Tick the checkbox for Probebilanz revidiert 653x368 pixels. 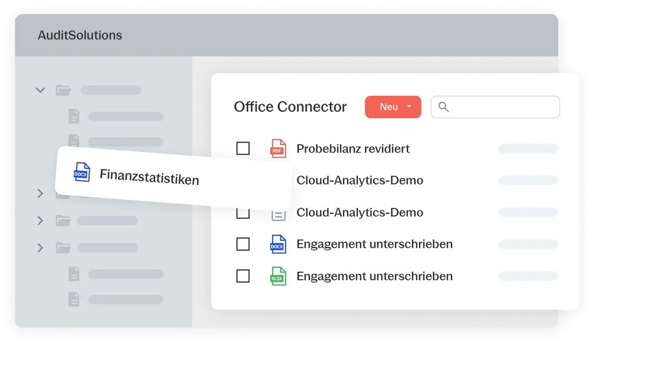pos(243,149)
